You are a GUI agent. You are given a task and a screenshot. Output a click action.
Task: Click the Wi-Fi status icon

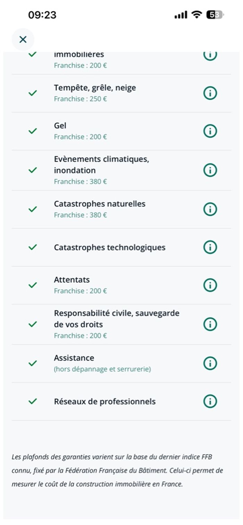(x=197, y=15)
